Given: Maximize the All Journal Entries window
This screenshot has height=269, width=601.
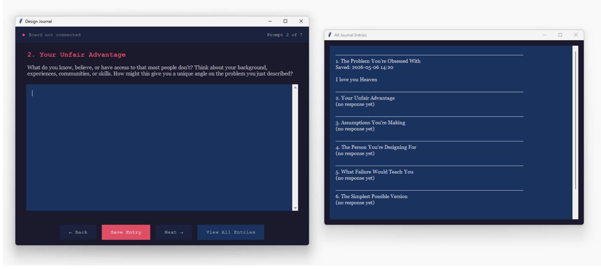Looking at the screenshot, I should pyautogui.click(x=560, y=35).
